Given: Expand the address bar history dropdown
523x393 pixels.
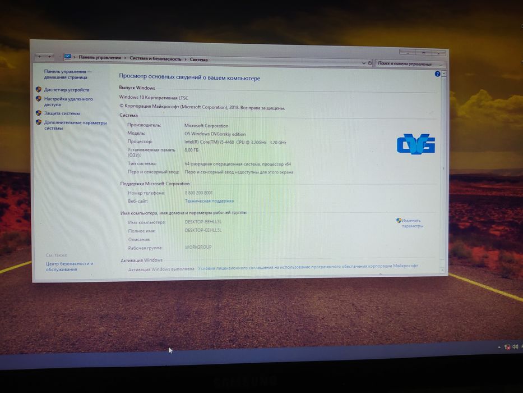Looking at the screenshot, I should click(364, 63).
